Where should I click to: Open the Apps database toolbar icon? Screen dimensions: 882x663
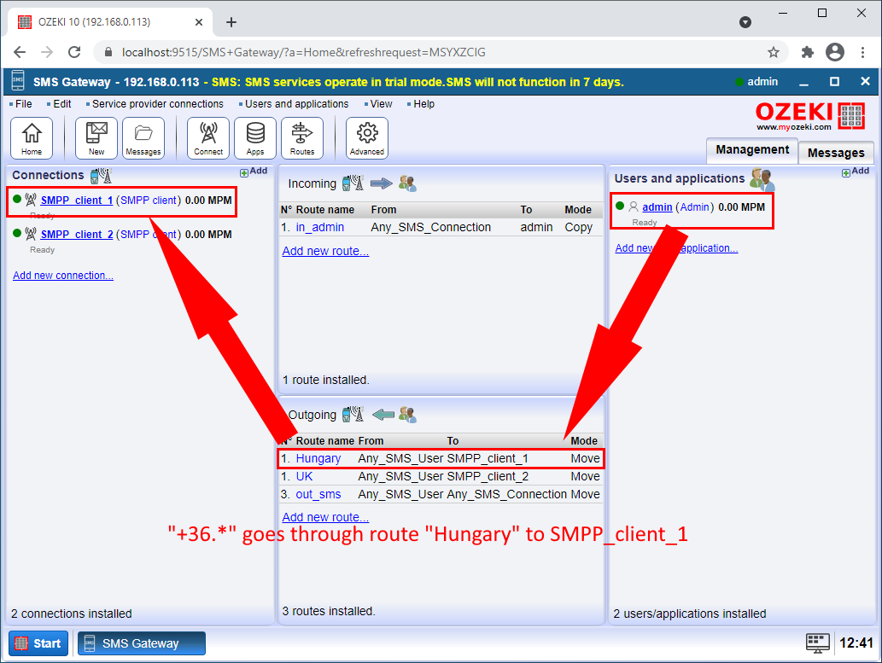coord(255,138)
